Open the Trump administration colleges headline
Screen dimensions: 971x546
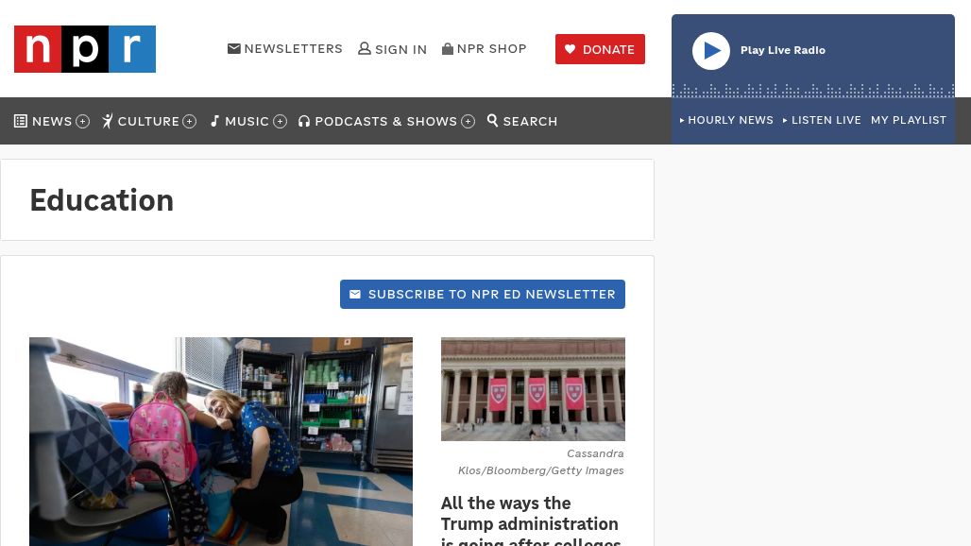pos(531,520)
